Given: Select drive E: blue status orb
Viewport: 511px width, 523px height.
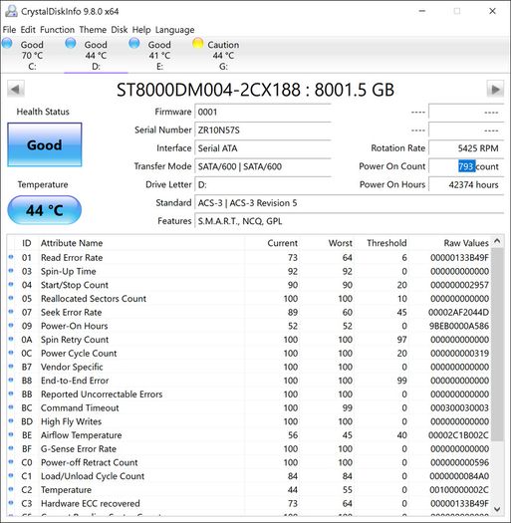Looking at the screenshot, I should coord(134,44).
